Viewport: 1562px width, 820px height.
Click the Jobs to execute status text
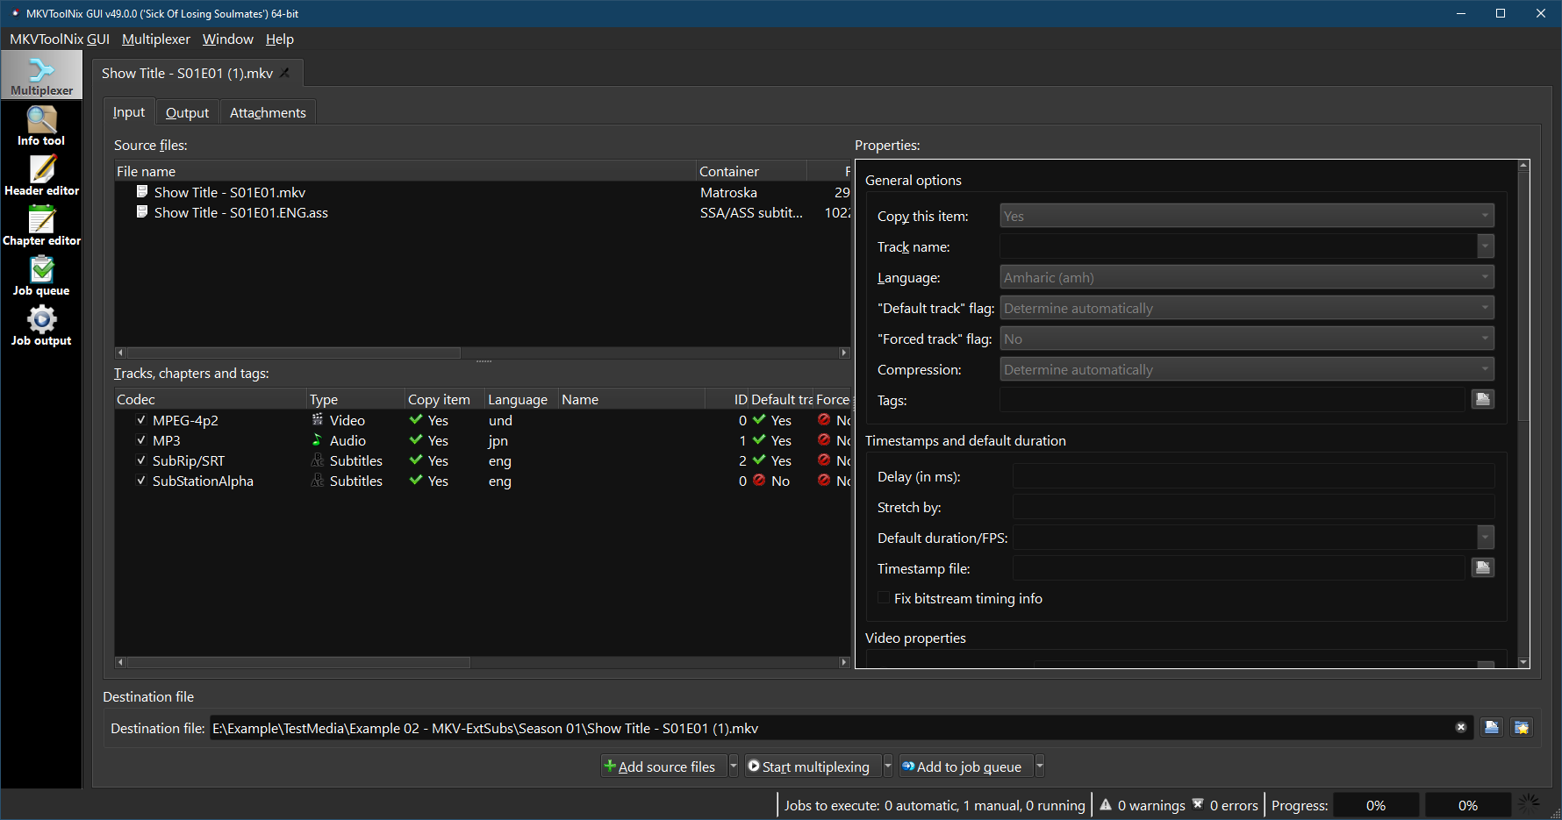935,805
